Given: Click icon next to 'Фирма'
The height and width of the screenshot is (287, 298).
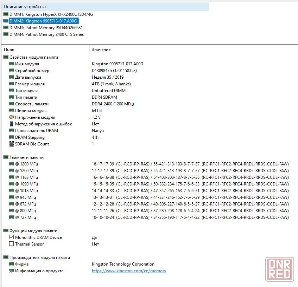Looking at the screenshot, I should pos(11,264).
